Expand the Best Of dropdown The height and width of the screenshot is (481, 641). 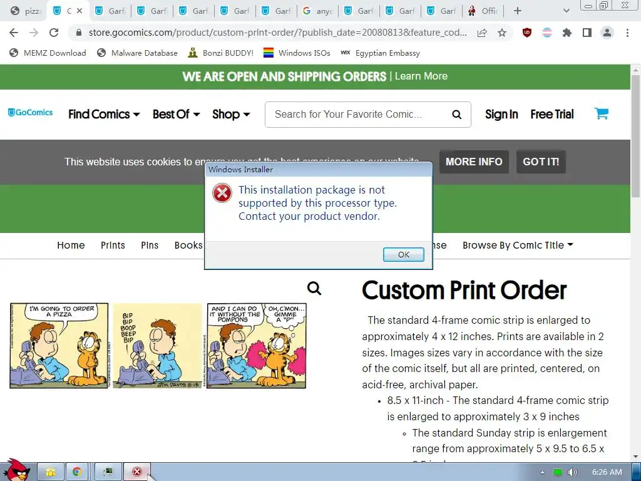coord(176,114)
